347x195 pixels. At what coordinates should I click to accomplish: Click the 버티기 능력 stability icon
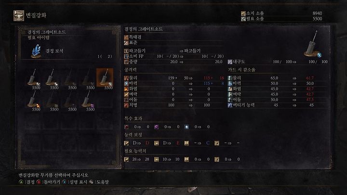click(230, 105)
